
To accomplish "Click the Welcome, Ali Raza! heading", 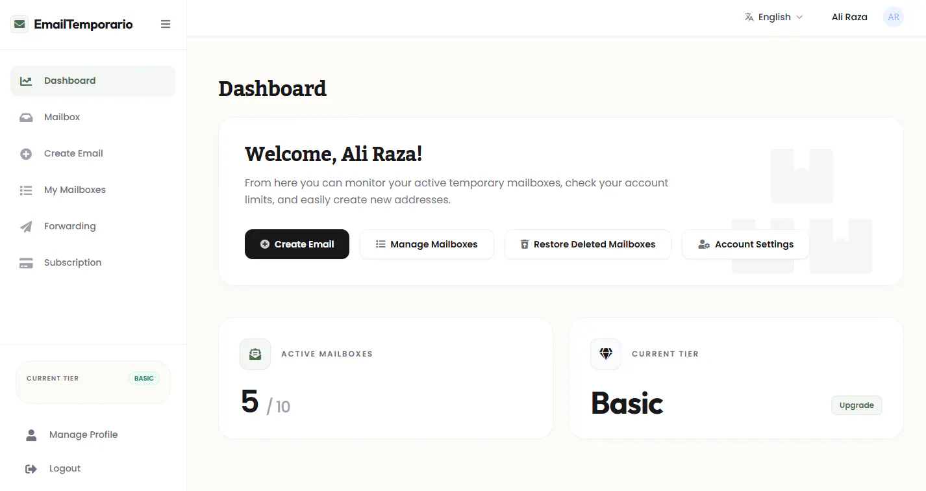I will pyautogui.click(x=334, y=155).
